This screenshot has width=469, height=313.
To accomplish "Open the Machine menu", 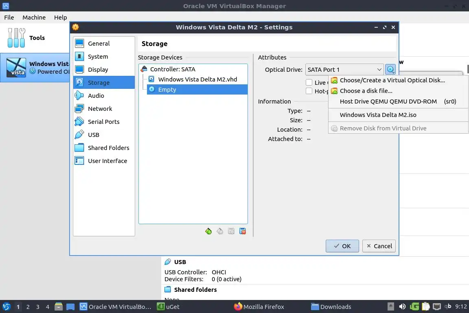I will click(34, 18).
